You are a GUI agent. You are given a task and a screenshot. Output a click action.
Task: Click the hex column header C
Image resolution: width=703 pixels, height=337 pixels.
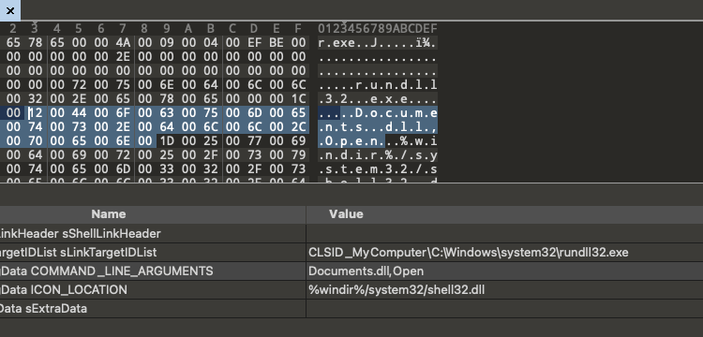click(x=232, y=29)
